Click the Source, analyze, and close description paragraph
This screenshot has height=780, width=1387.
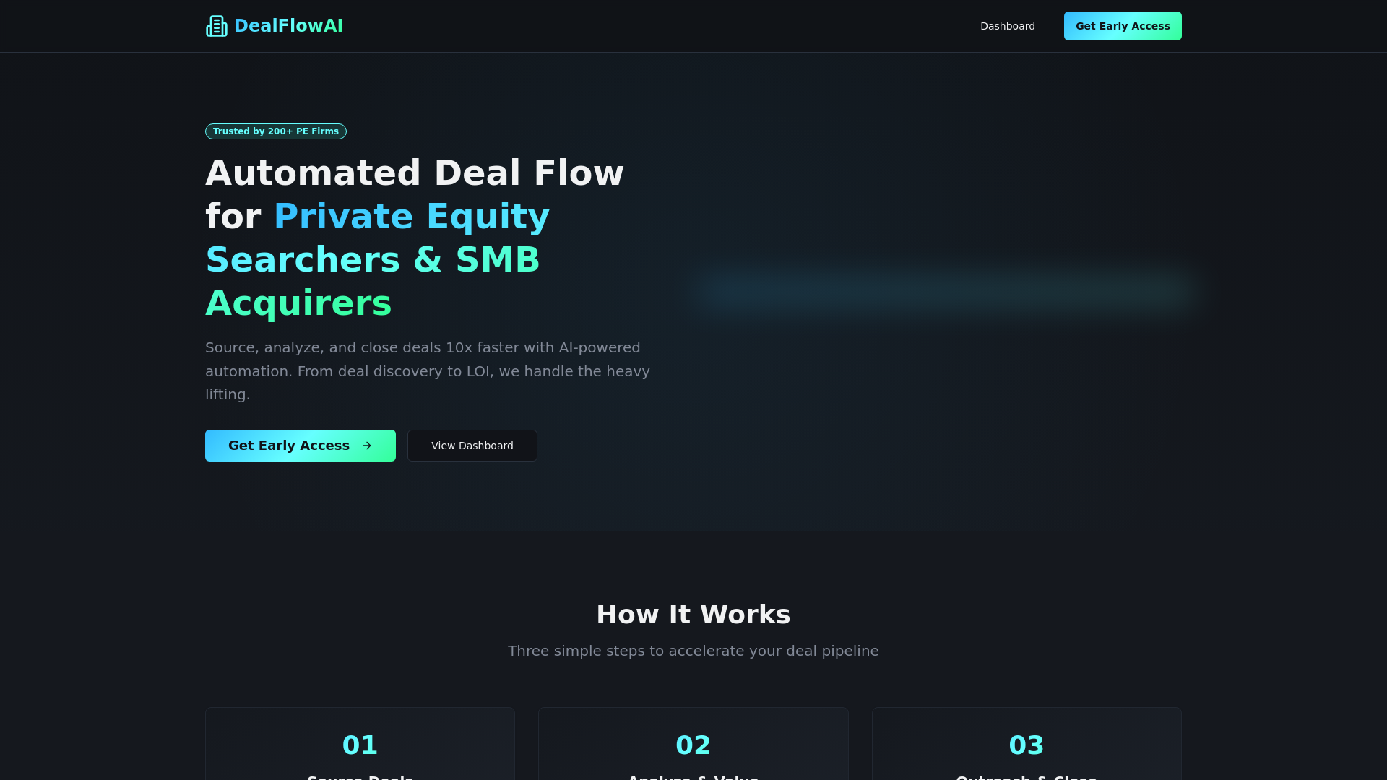[x=428, y=371]
